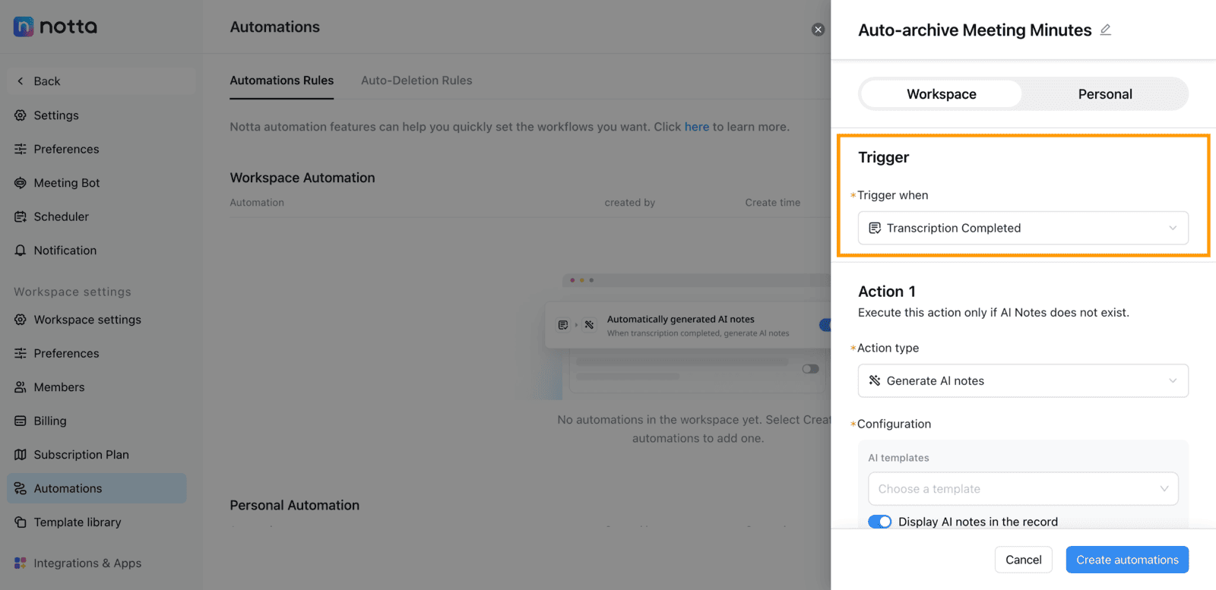Click the Notification bell icon
This screenshot has width=1216, height=590.
tap(21, 251)
